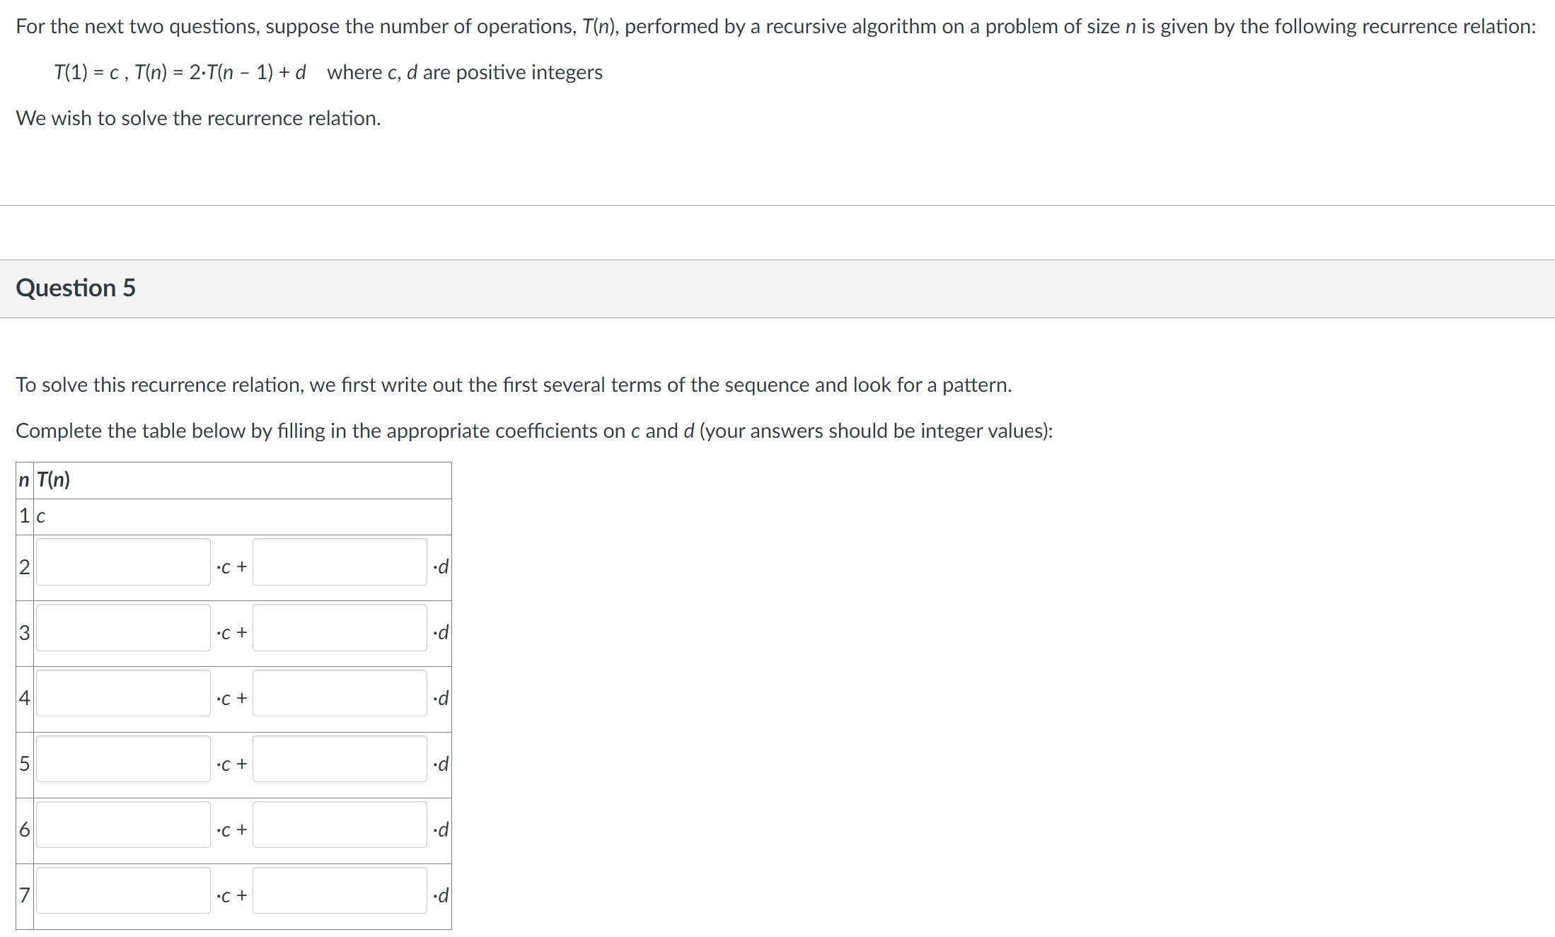This screenshot has width=1555, height=937.
Task: Click the 'To solve this recurrence relation' sentence
Action: click(x=513, y=385)
